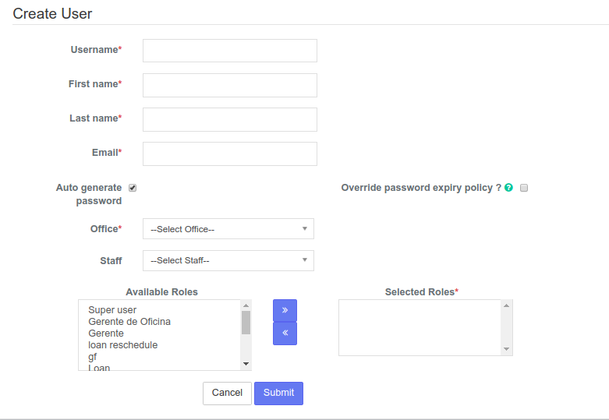This screenshot has width=609, height=420.
Task: Click Available Roles scrollbar thumb
Action: (x=246, y=322)
